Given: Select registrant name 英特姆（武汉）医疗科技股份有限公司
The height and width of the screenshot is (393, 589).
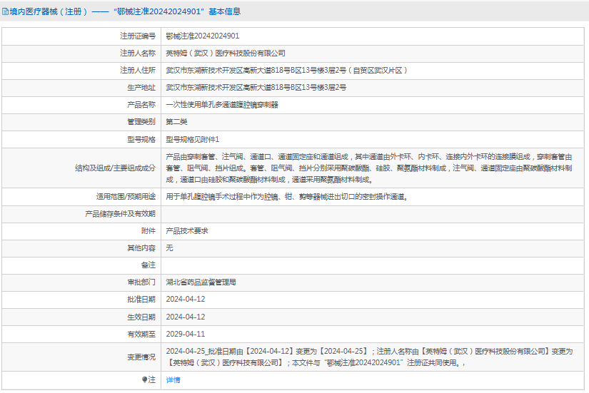Looking at the screenshot, I should 226,53.
